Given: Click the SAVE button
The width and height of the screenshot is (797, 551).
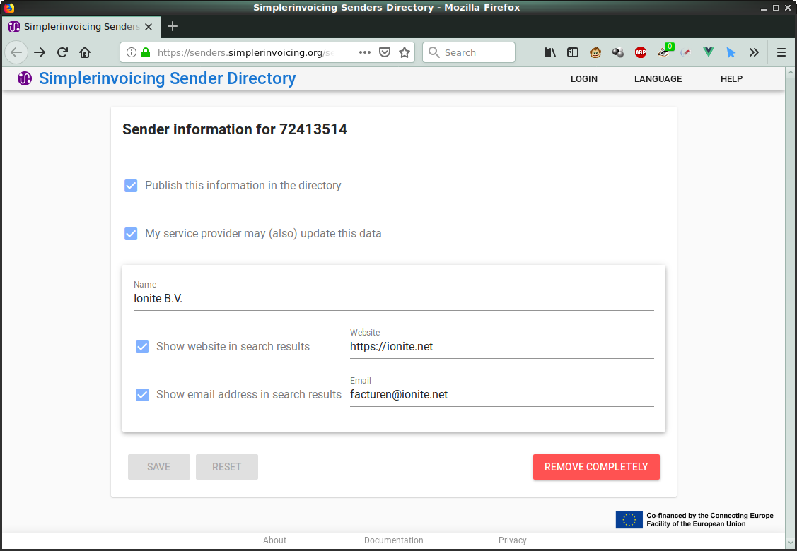Looking at the screenshot, I should click(x=158, y=467).
